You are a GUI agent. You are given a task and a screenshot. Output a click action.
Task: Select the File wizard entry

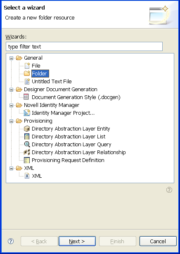point(36,65)
